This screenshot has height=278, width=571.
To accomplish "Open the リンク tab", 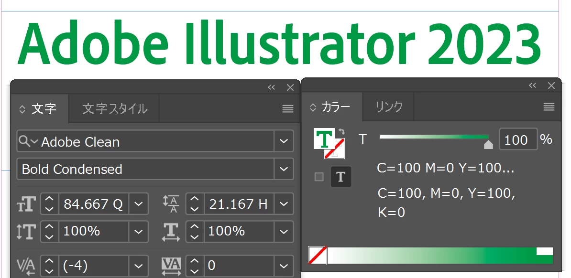I will [388, 107].
